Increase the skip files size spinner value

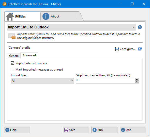coord(137,79)
